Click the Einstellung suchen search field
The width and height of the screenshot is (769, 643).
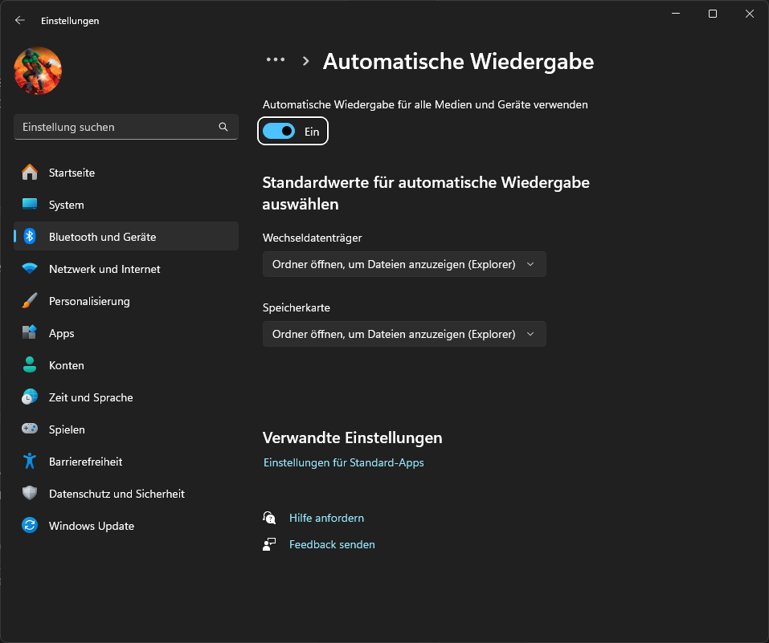pyautogui.click(x=117, y=127)
